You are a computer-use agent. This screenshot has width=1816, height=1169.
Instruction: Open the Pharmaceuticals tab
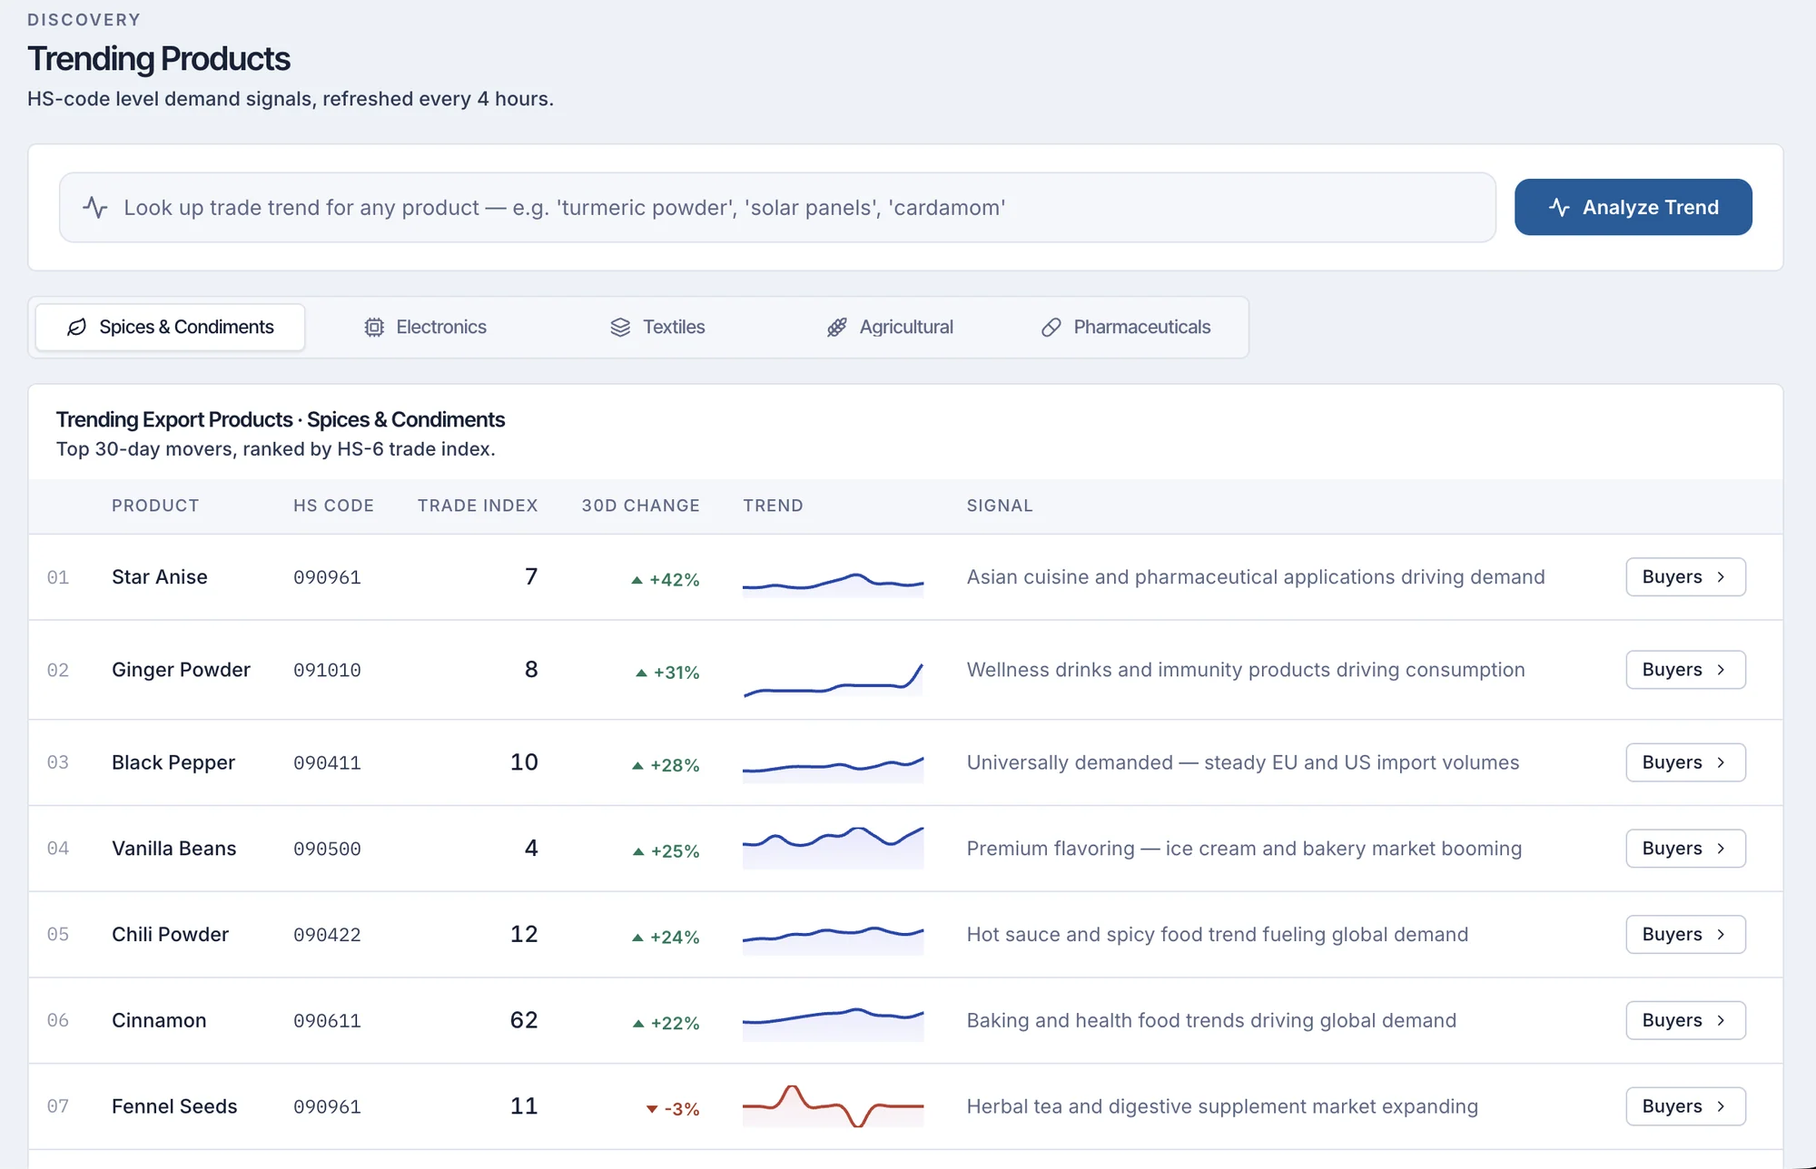[x=1126, y=327]
